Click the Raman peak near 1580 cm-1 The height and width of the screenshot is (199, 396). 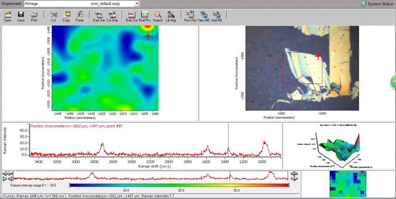coord(207,149)
